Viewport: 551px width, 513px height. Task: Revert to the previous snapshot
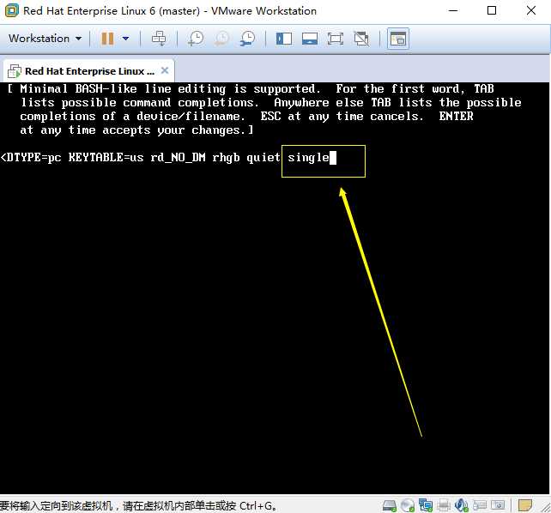tap(221, 39)
